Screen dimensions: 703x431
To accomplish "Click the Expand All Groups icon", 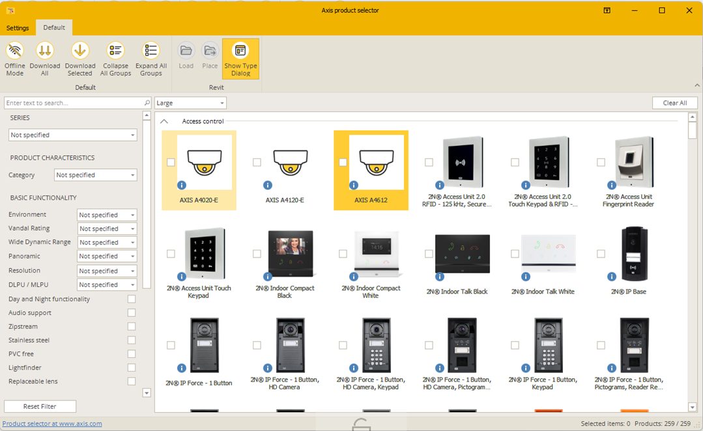I will click(x=151, y=51).
